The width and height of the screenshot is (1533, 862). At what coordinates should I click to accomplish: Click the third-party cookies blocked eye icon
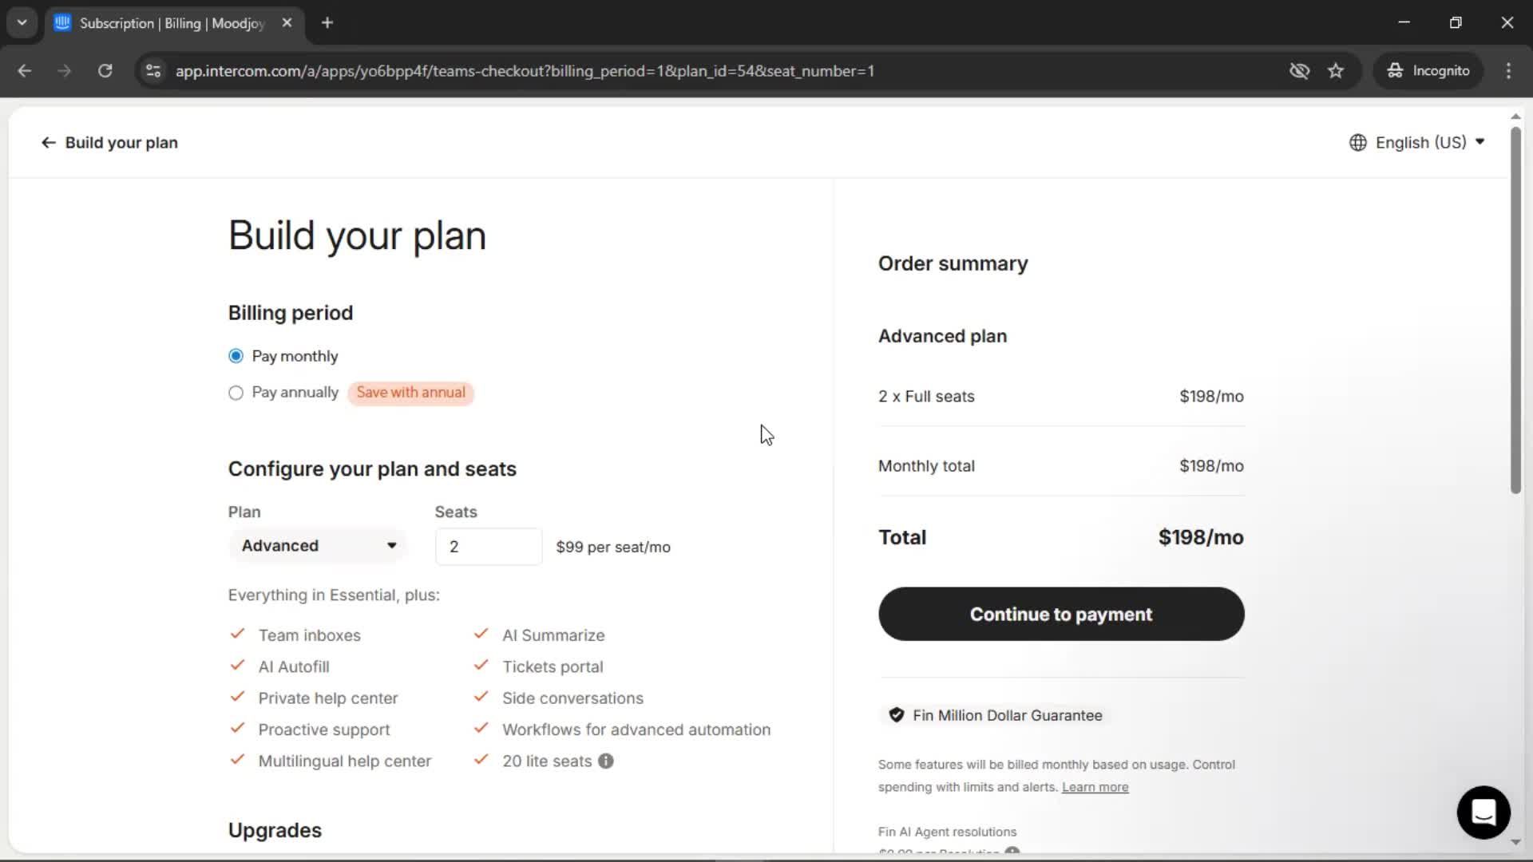coord(1299,71)
